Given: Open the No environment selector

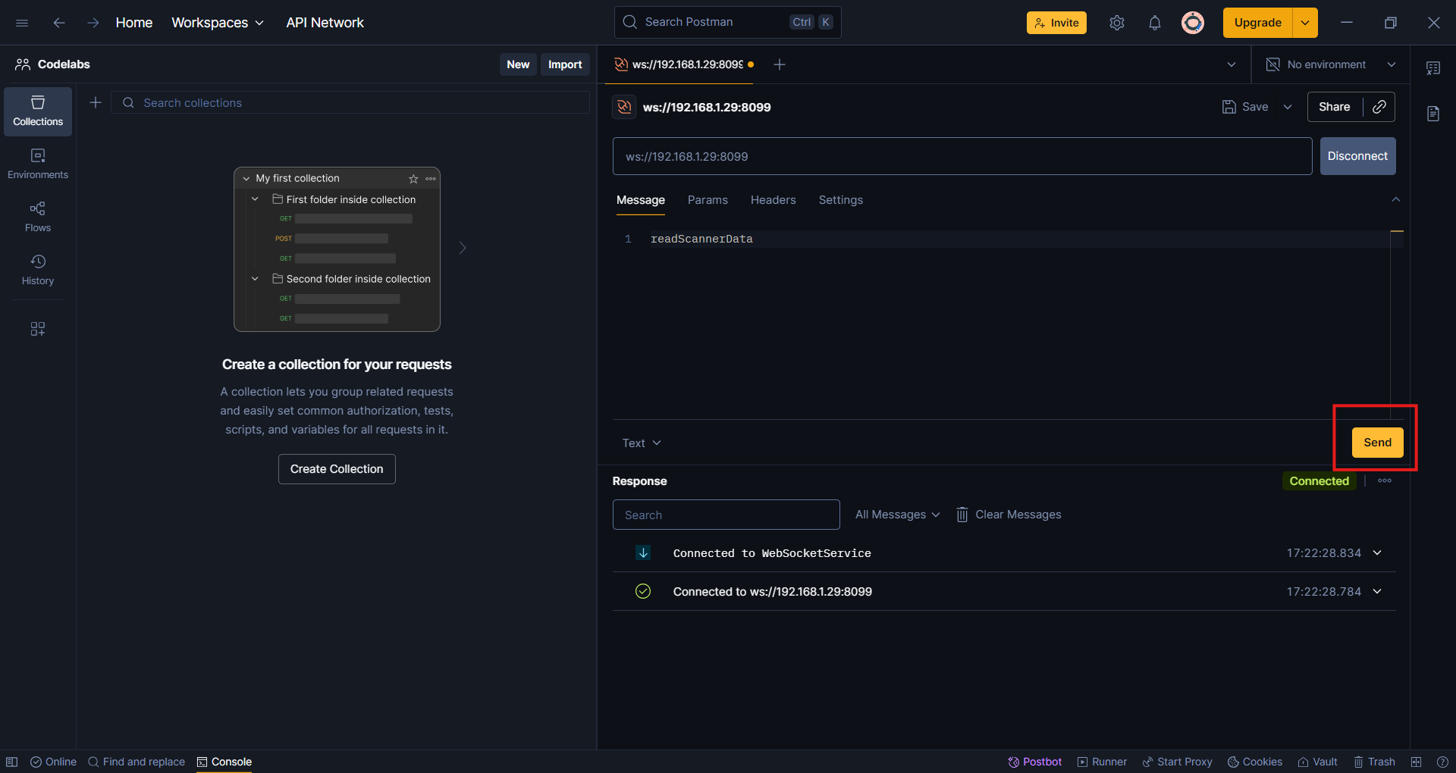Looking at the screenshot, I should (1331, 64).
